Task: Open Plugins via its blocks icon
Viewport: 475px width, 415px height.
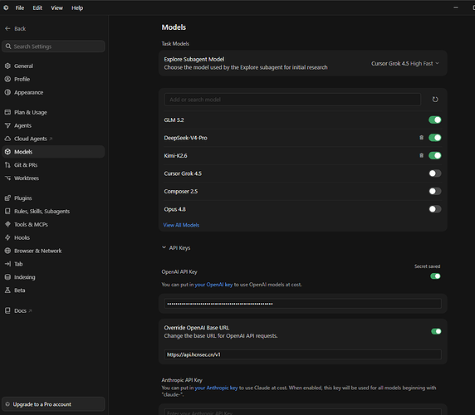Action: 7,198
